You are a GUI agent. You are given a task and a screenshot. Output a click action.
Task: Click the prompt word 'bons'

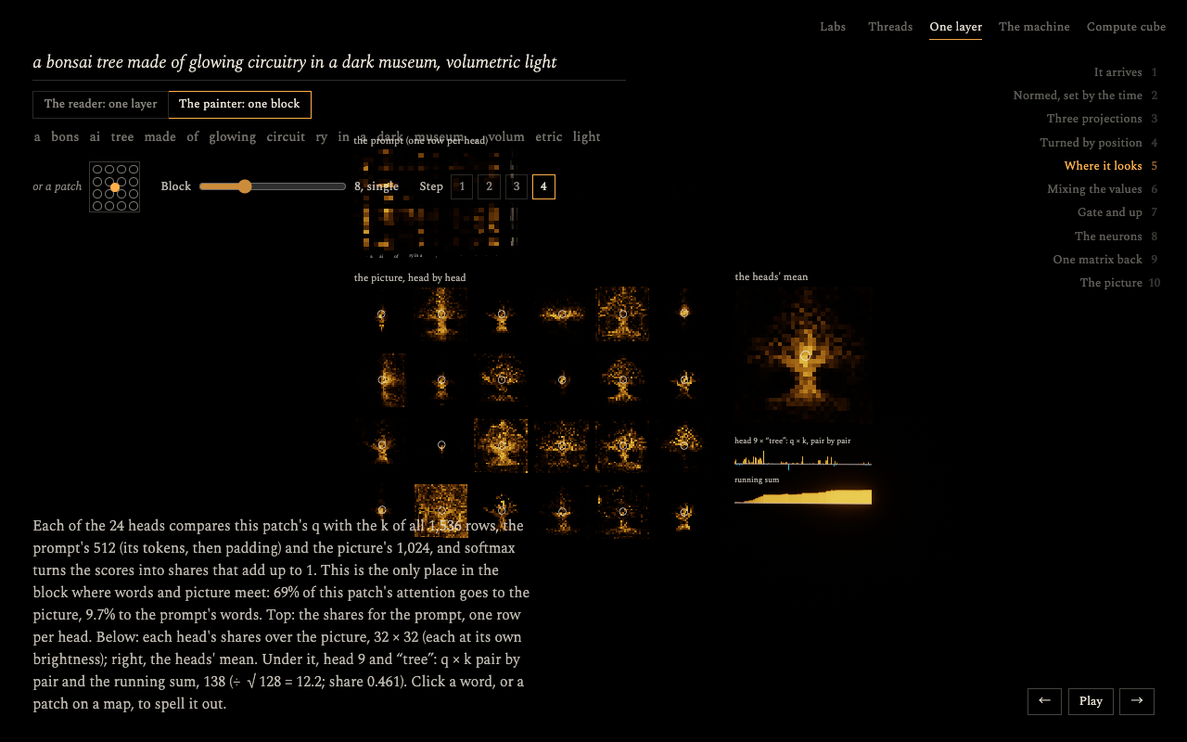click(x=65, y=137)
